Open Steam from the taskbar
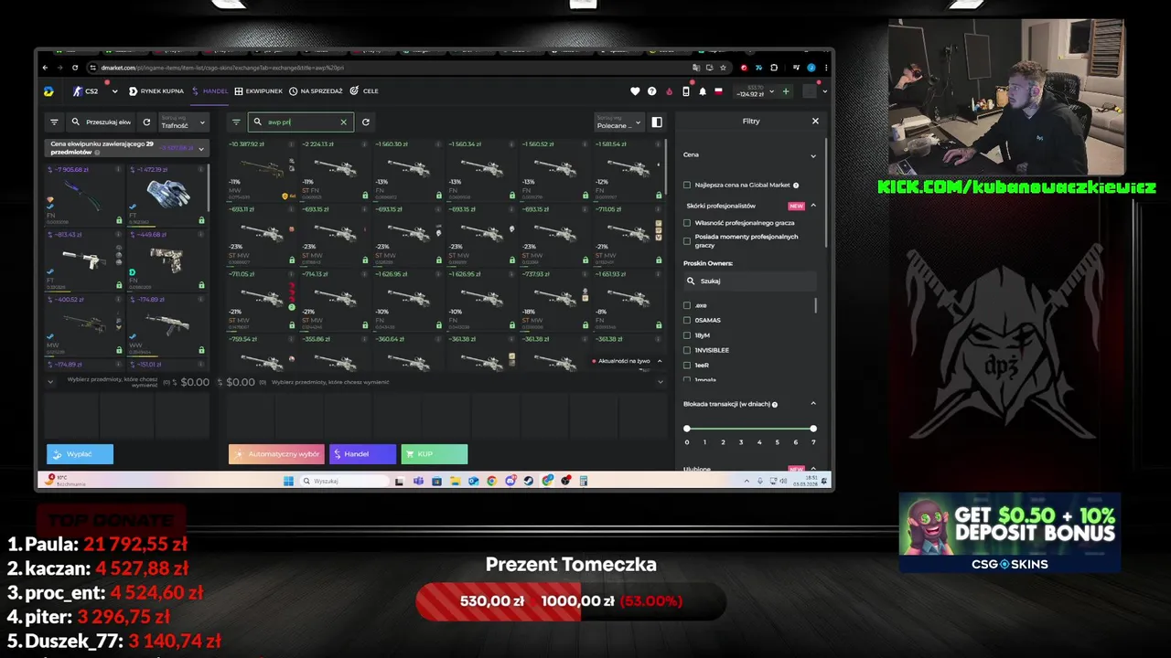Screen dimensions: 1171x658 [x=528, y=481]
